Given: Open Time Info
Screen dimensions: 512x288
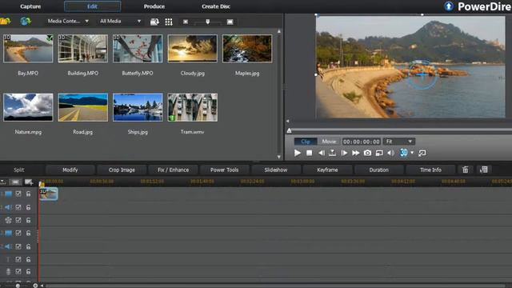Looking at the screenshot, I should 430,170.
